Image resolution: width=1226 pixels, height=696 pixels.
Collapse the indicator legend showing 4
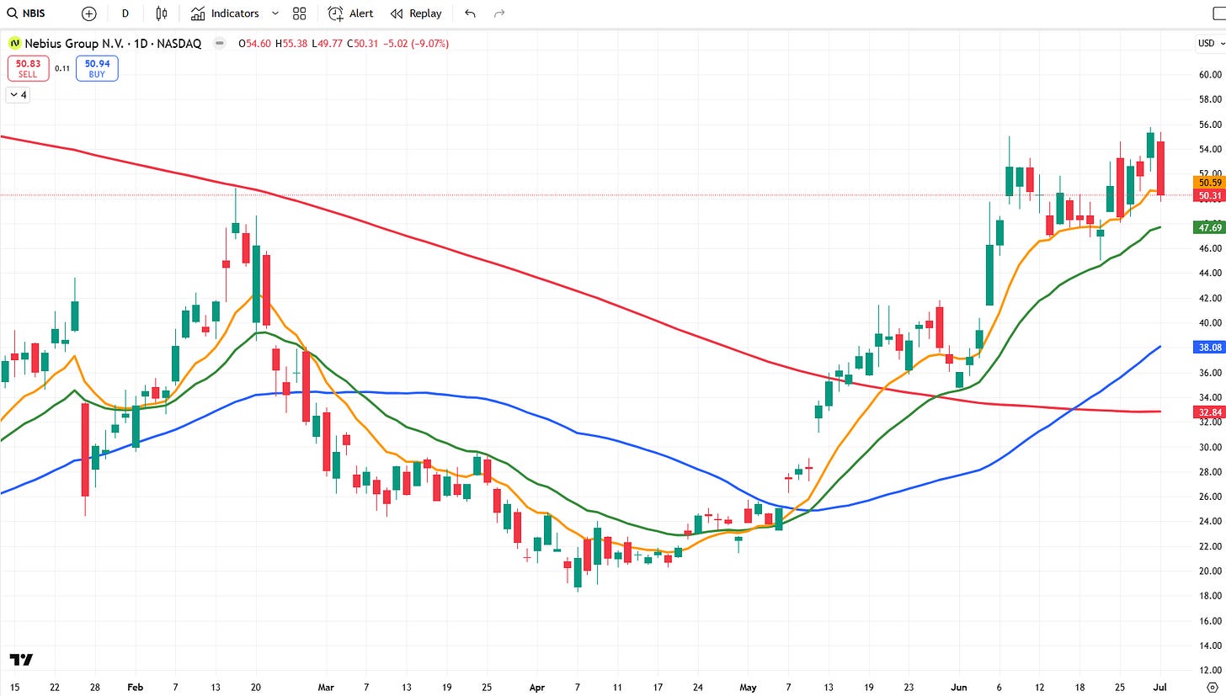18,95
